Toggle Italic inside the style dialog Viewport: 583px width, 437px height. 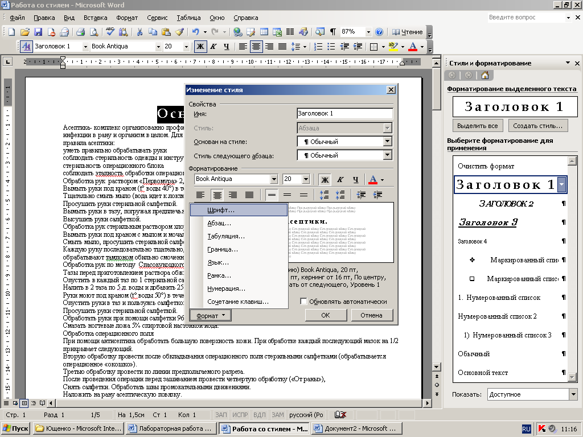[340, 179]
